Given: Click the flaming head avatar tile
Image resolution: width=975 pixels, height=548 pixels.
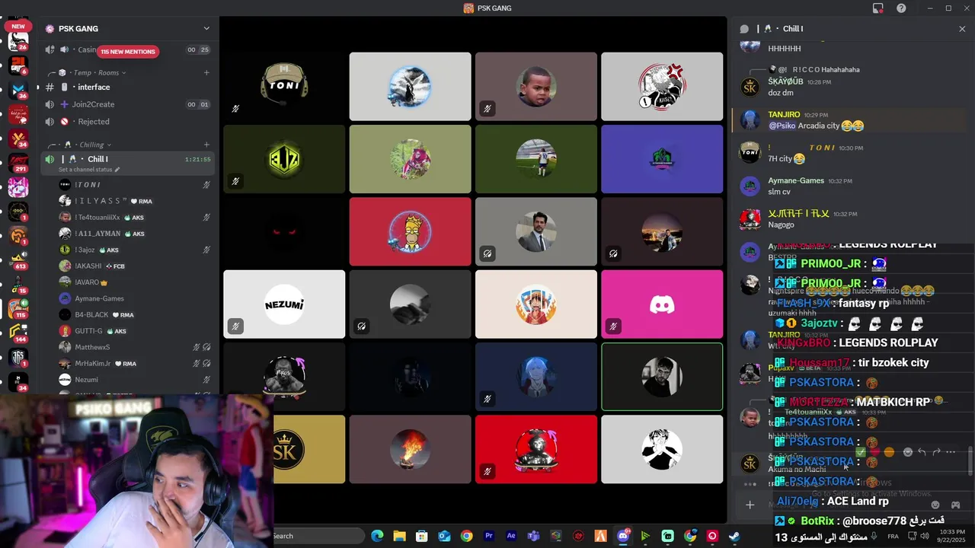Looking at the screenshot, I should [x=410, y=449].
